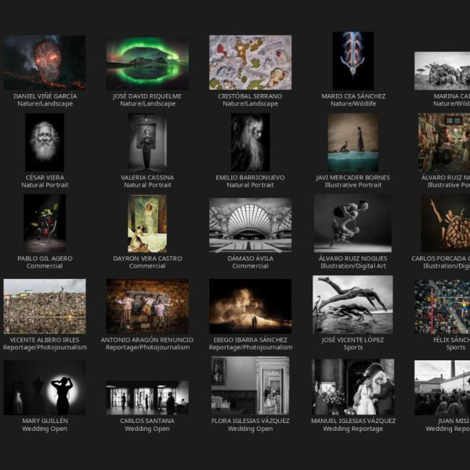This screenshot has height=470, width=470.
Task: Click the ÁLVARO RUIZ NOGUES caption under the dancers
Action: coord(352,258)
